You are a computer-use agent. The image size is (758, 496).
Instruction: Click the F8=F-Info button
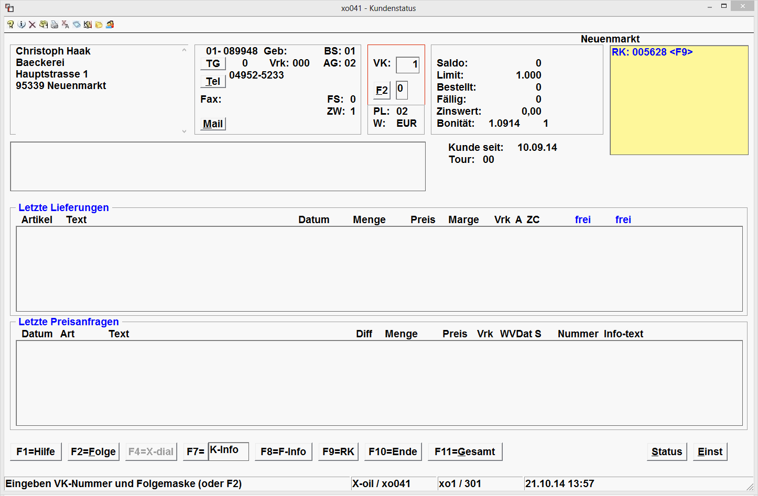coord(283,451)
